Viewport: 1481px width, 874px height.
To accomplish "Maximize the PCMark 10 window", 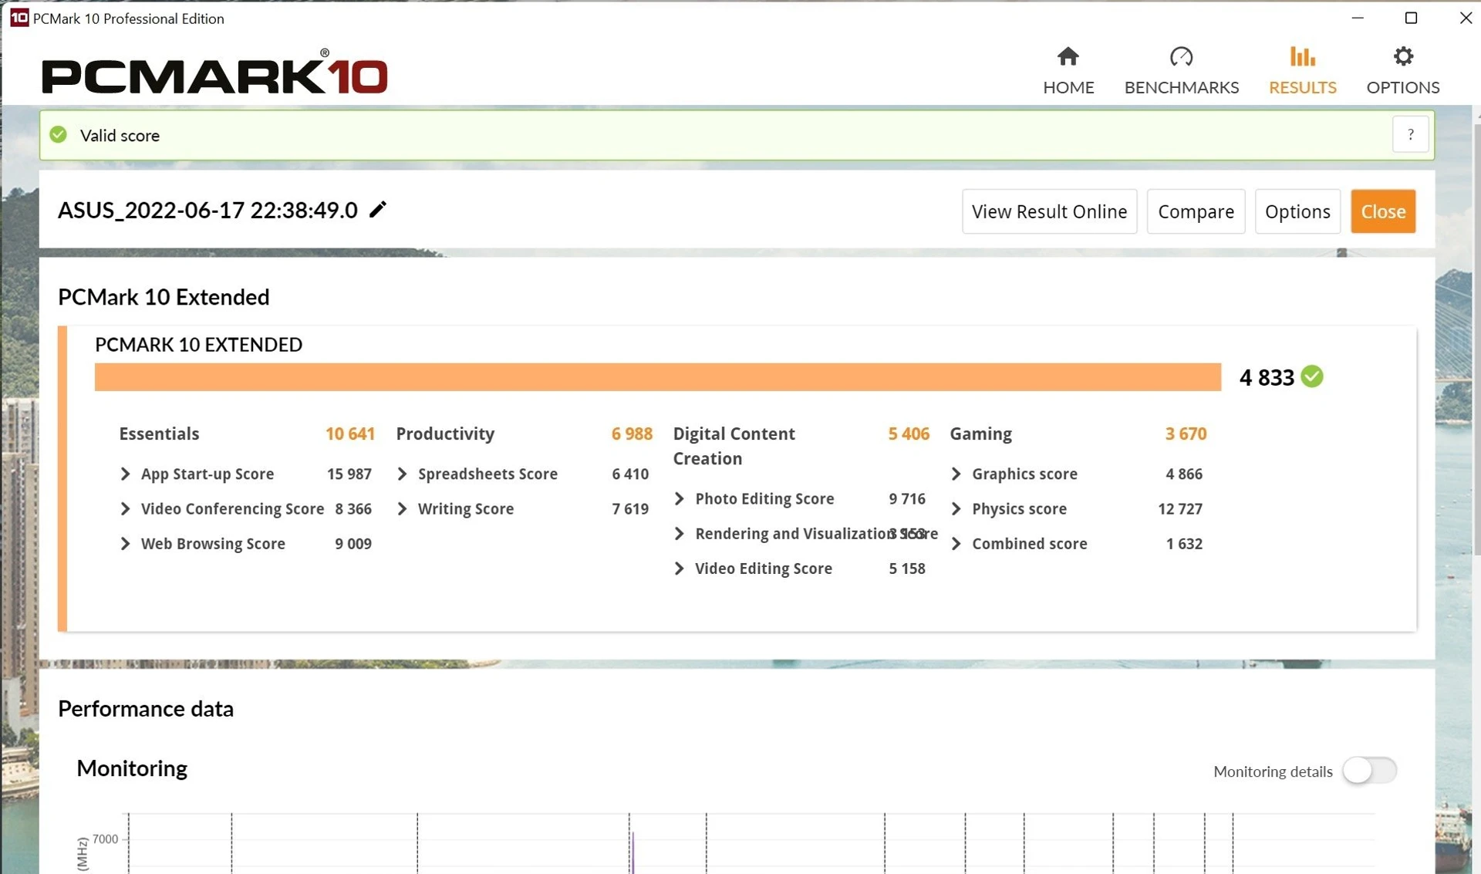I will (x=1411, y=18).
